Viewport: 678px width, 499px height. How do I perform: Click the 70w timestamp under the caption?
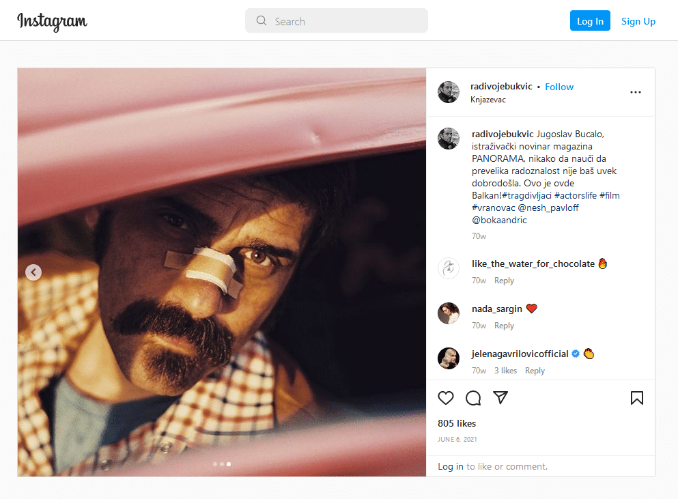(479, 236)
